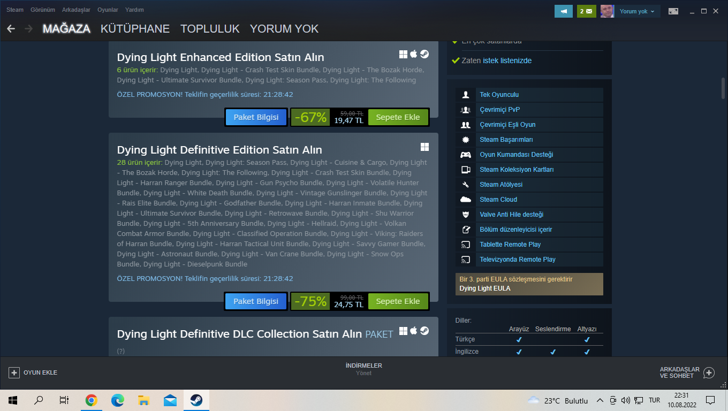Viewport: 728px width, 411px height.
Task: Change the TUR keyboard input language
Action: click(x=654, y=400)
